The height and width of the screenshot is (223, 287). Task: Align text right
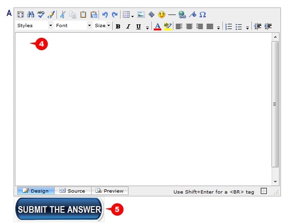[200, 27]
